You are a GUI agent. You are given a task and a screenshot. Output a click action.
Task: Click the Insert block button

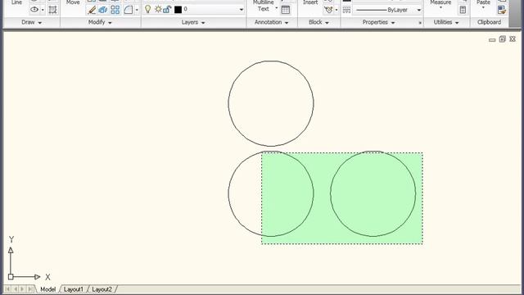coord(310,2)
